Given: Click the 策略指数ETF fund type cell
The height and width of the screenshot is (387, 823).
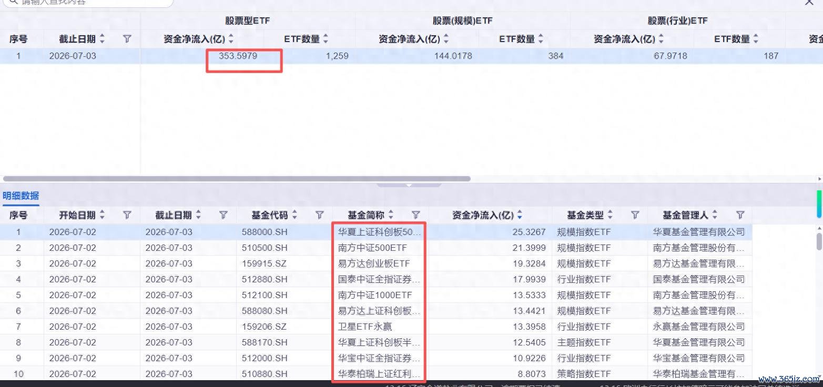Looking at the screenshot, I should coord(584,374).
